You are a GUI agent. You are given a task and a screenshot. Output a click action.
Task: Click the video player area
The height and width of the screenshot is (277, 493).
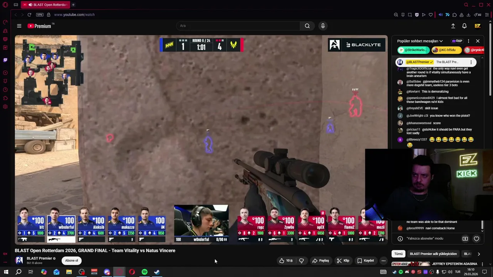click(x=201, y=140)
